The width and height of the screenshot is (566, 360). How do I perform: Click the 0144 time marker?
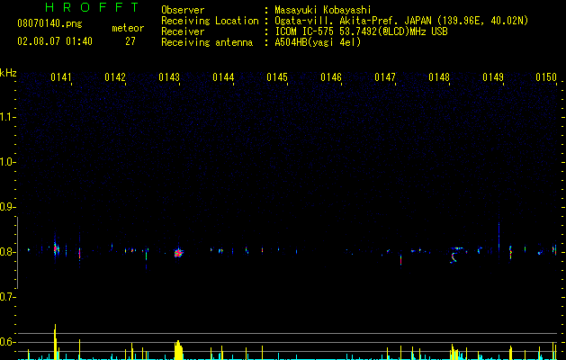pos(223,77)
